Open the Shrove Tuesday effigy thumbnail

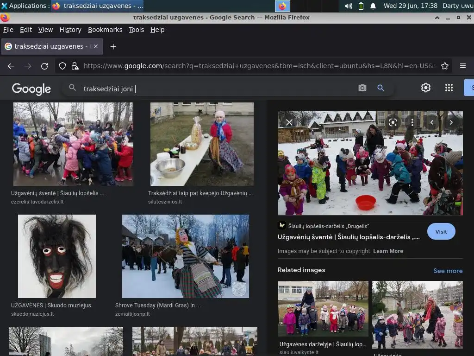click(186, 256)
